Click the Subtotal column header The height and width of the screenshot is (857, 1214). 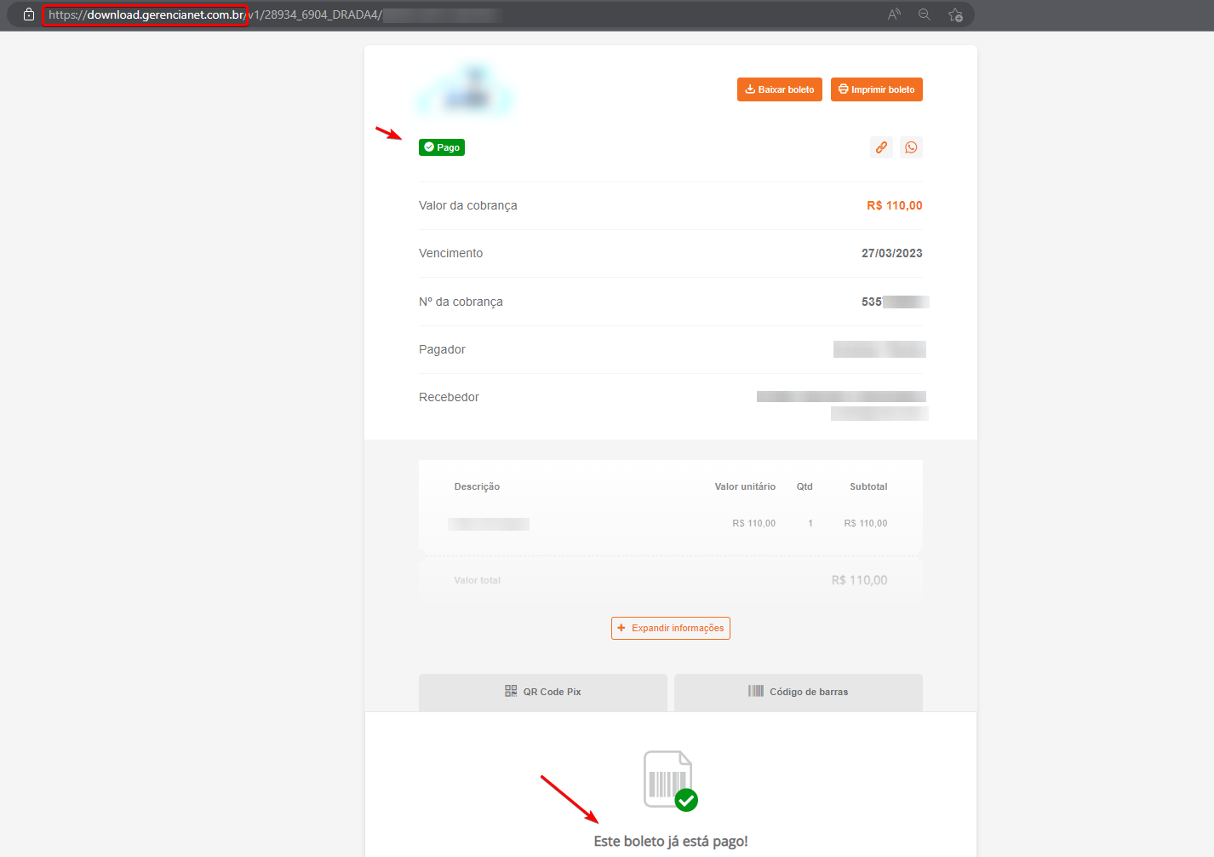(x=868, y=486)
